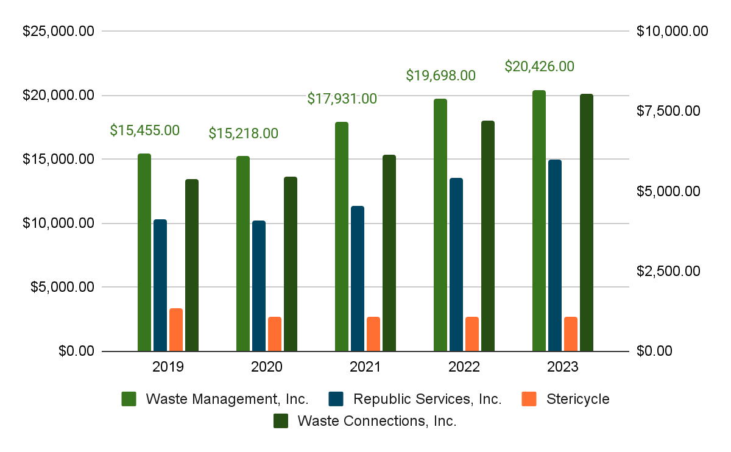Select the Stericycle legend label
Image resolution: width=731 pixels, height=452 pixels.
pyautogui.click(x=577, y=400)
